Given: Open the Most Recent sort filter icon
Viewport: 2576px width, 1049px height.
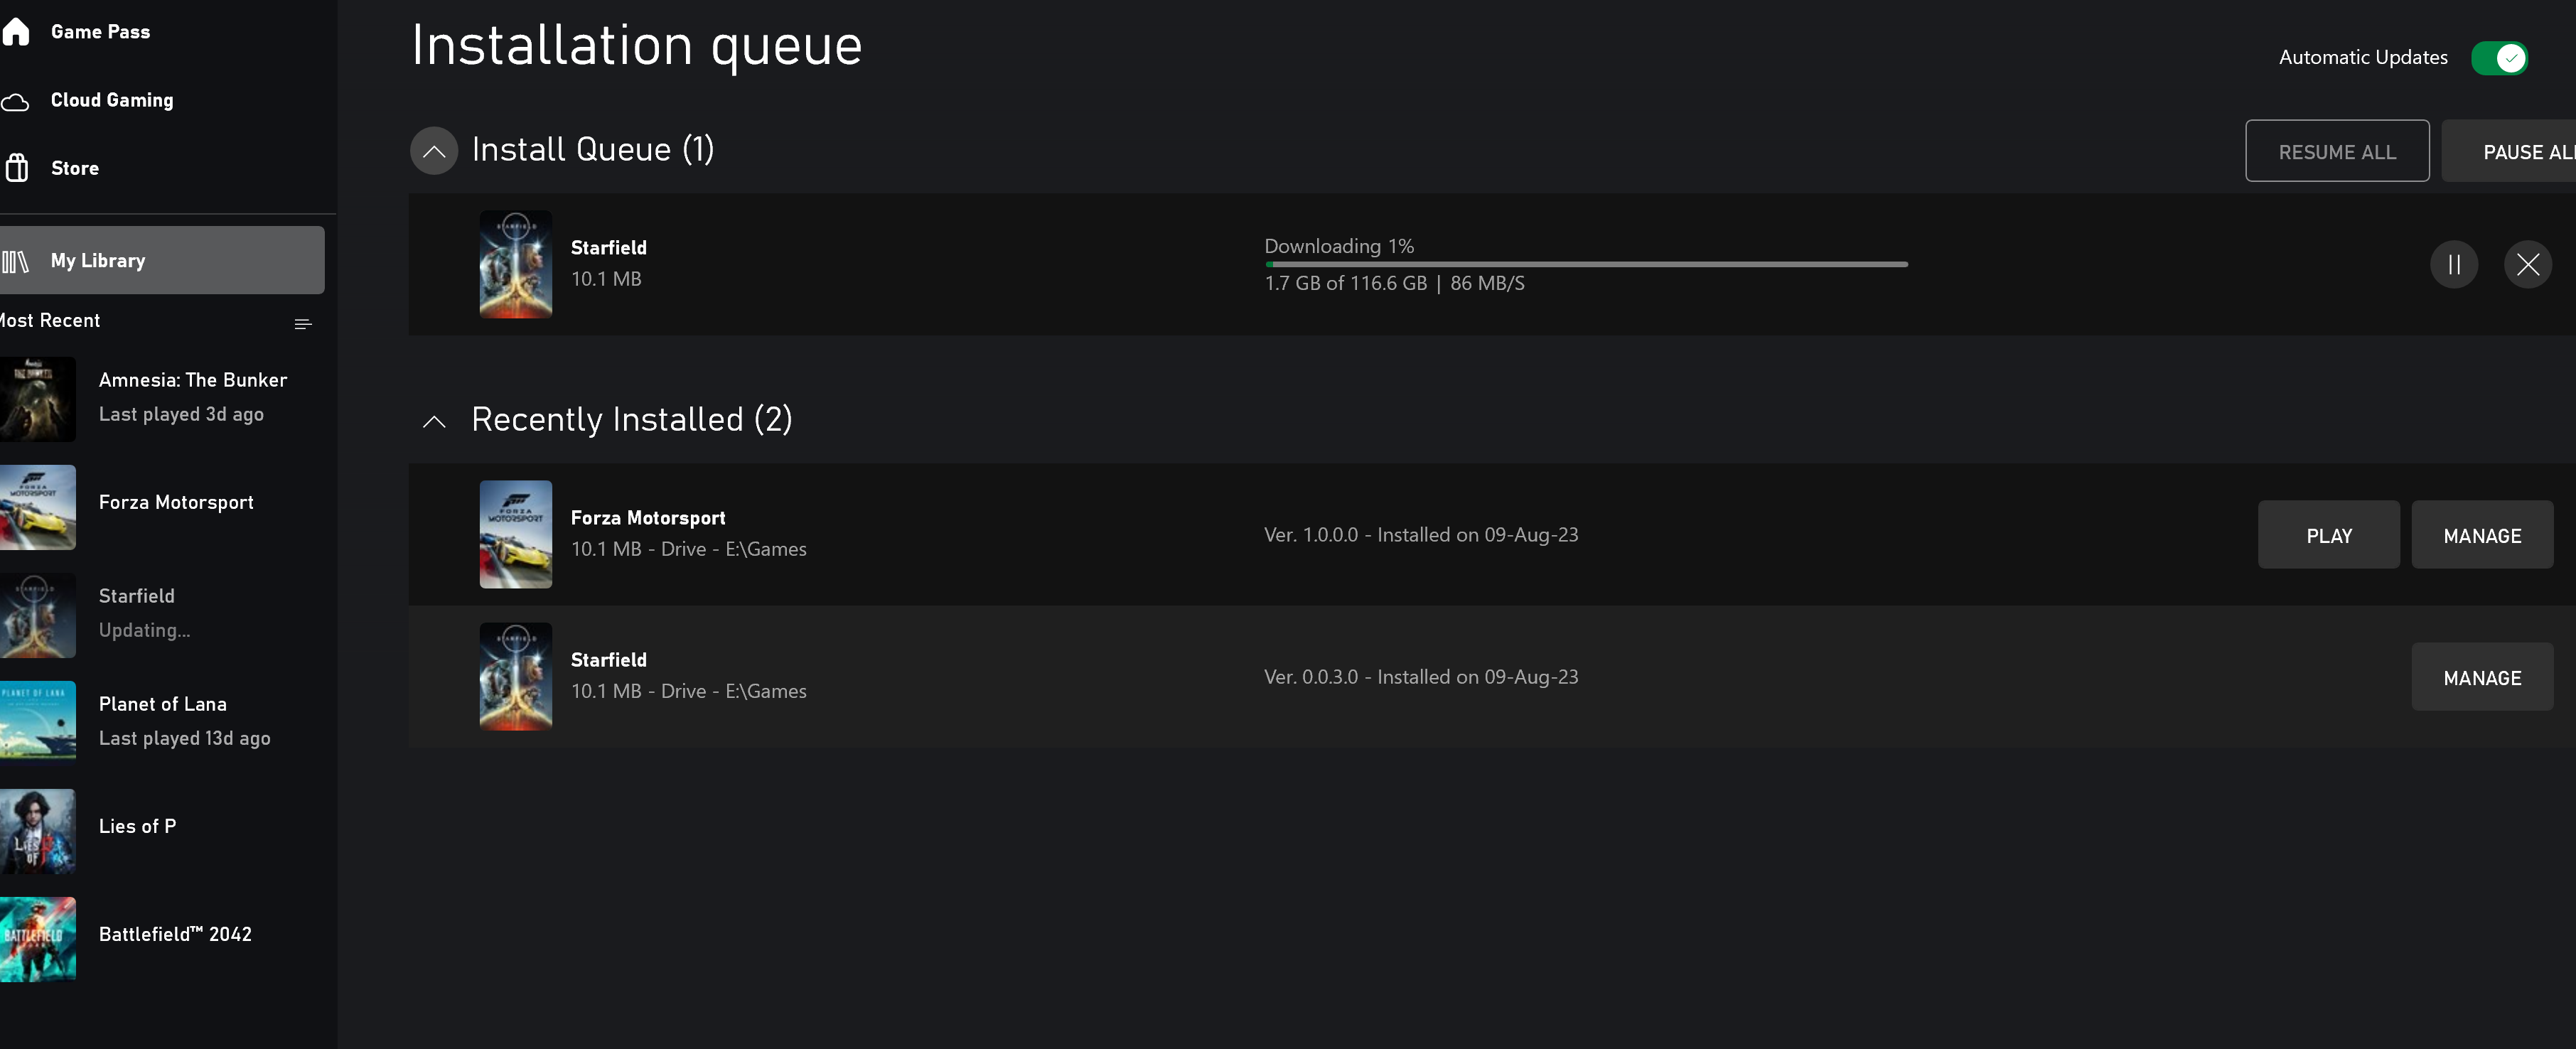Looking at the screenshot, I should [x=303, y=324].
